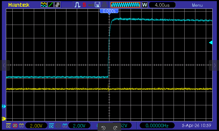This screenshot has height=131, width=219.
Task: Click the rotate right button
Action: [115, 128]
